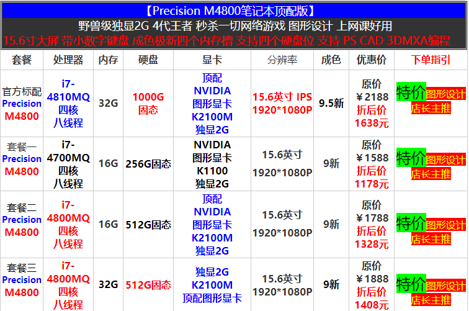Click the 16G memory cell in 套餐一 row
This screenshot has width=469, height=311.
(x=109, y=164)
